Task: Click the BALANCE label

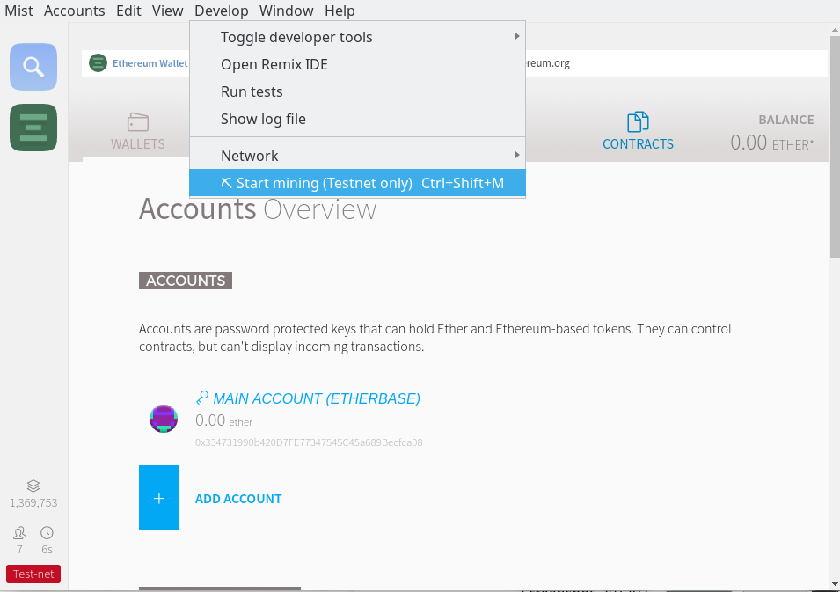Action: [785, 120]
